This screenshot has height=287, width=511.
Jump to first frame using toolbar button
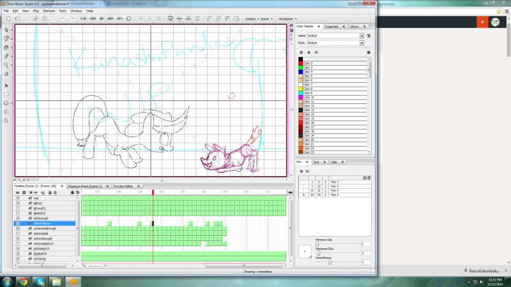click(84, 19)
